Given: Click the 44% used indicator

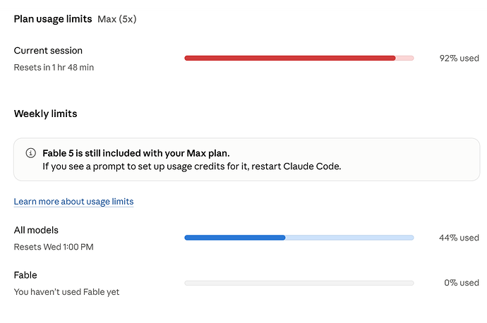Looking at the screenshot, I should tap(459, 238).
